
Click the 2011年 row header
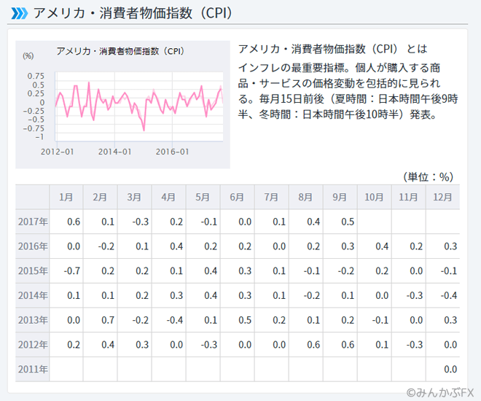[x=33, y=369]
